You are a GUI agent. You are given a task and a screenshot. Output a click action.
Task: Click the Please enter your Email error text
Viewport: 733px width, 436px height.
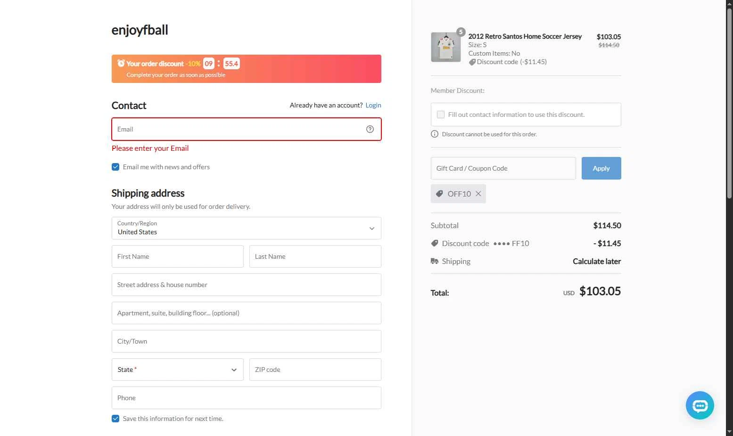150,148
